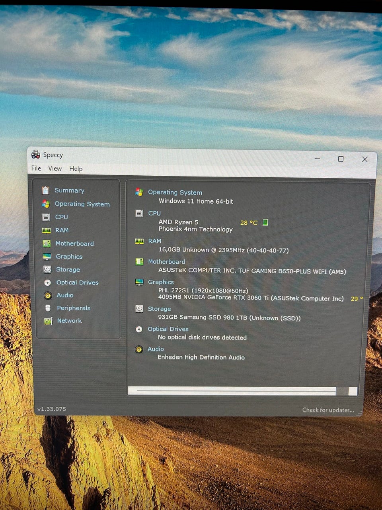This screenshot has height=510, width=382.
Task: Select Summary in the sidebar
Action: (69, 190)
